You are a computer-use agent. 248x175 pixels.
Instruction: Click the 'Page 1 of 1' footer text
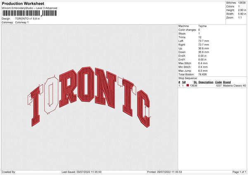point(239,172)
